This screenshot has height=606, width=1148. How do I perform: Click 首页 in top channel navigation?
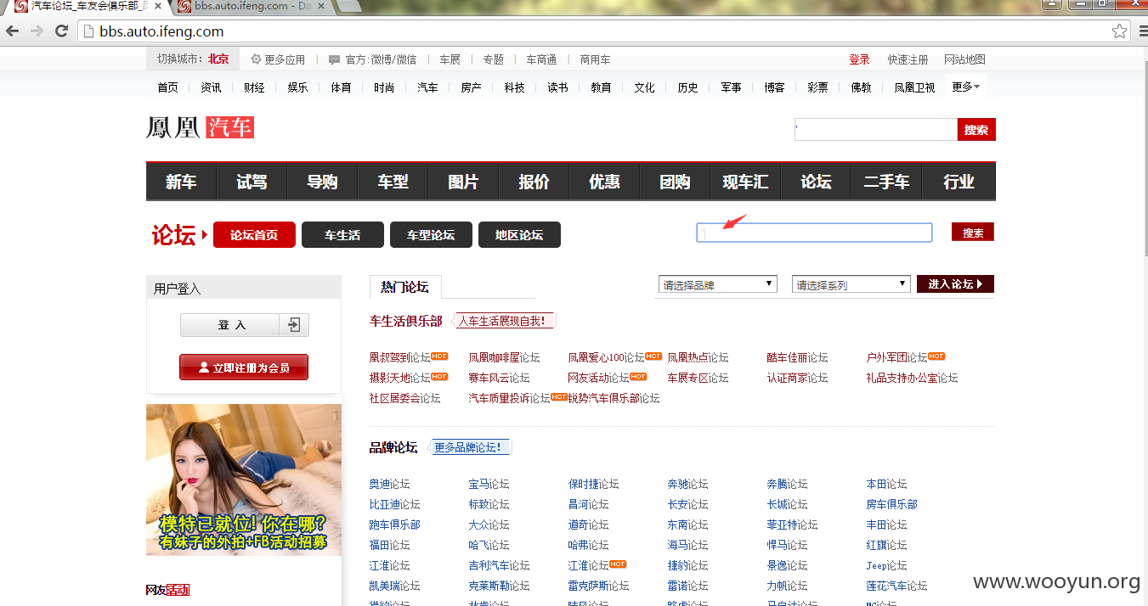[167, 87]
